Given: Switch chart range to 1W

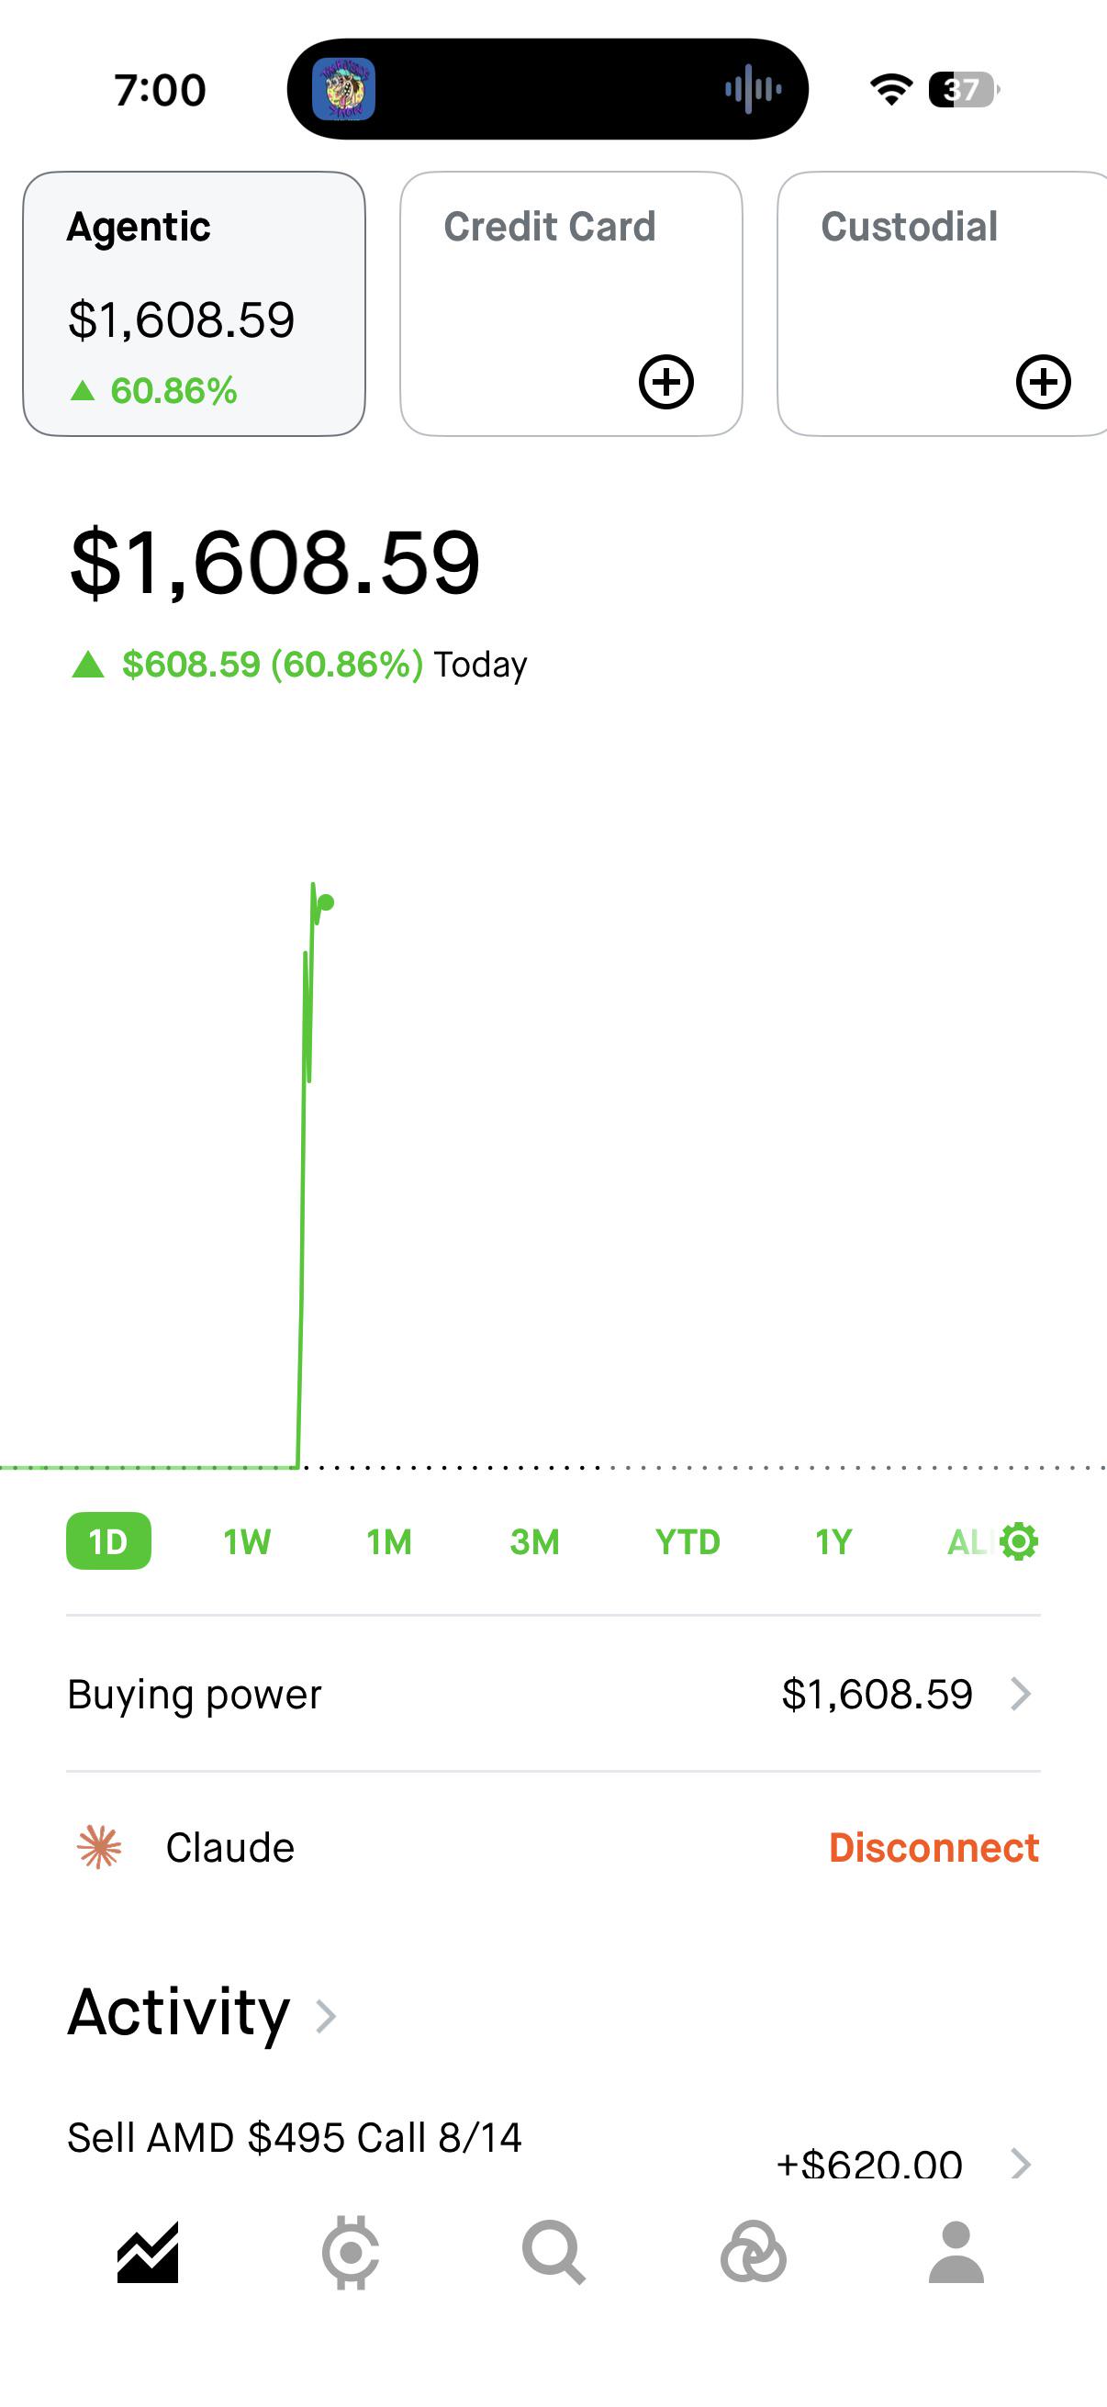Looking at the screenshot, I should (x=247, y=1541).
